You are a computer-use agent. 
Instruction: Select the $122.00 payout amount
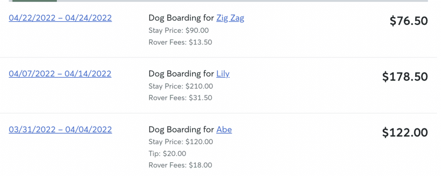[x=405, y=133]
